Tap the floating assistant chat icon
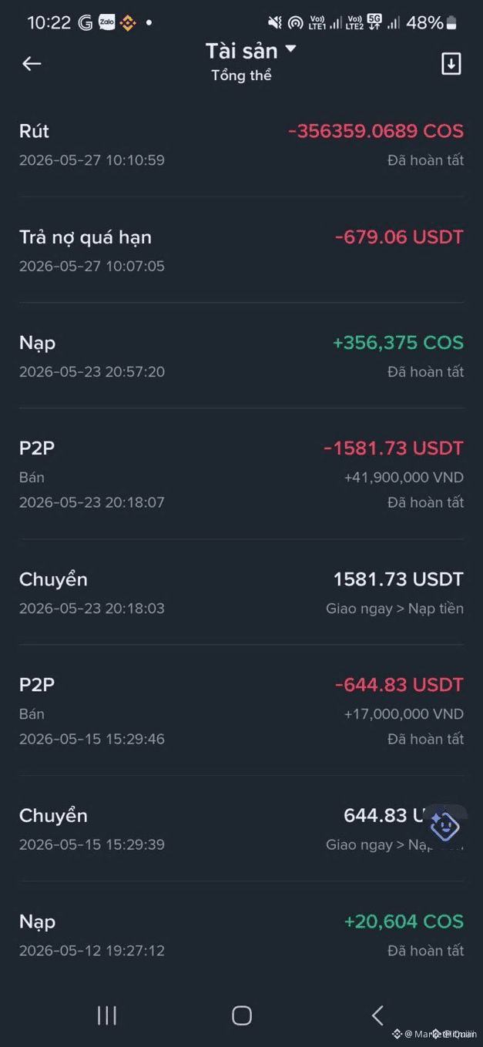This screenshot has width=483, height=1047. 444,827
